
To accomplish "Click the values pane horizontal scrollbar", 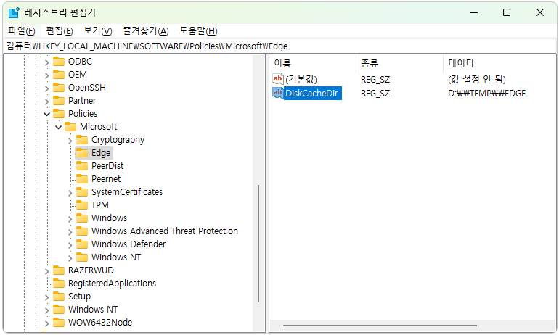I will (x=380, y=325).
